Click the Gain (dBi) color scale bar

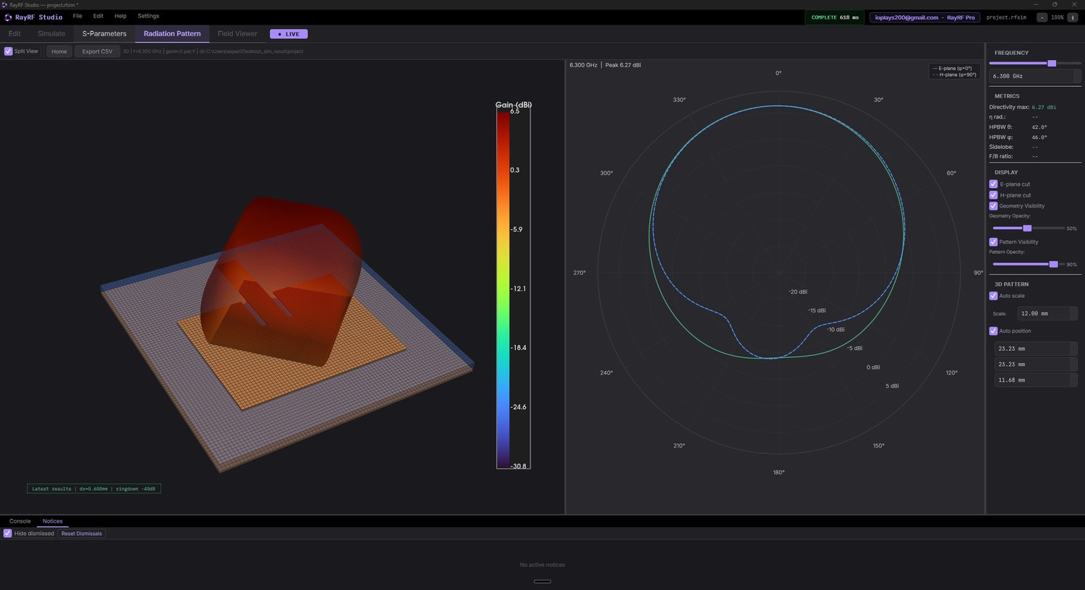pos(503,288)
